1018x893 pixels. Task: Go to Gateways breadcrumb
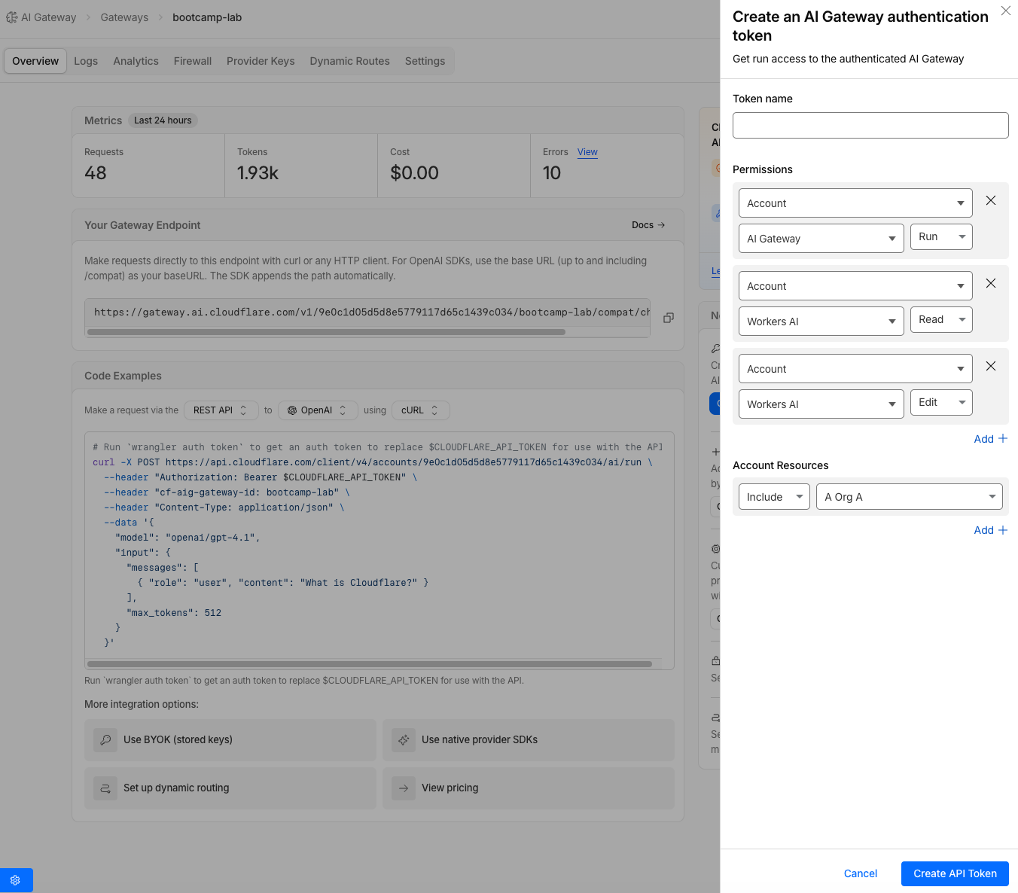(124, 17)
